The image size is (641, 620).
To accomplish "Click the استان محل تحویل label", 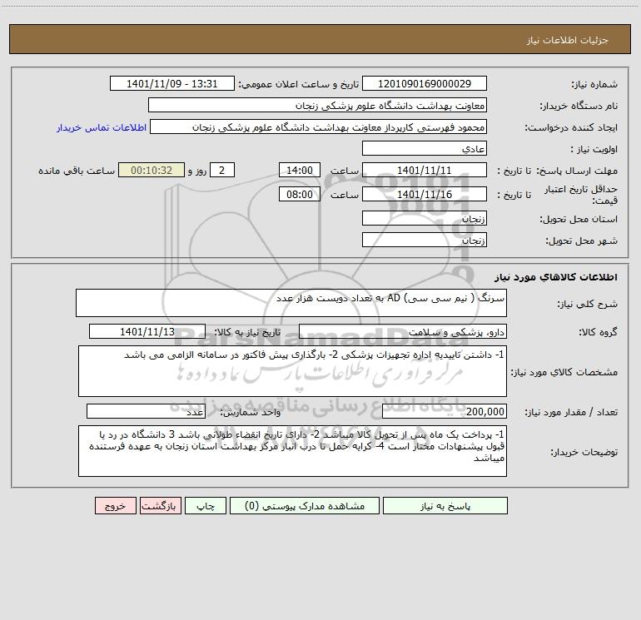I will coord(579,219).
